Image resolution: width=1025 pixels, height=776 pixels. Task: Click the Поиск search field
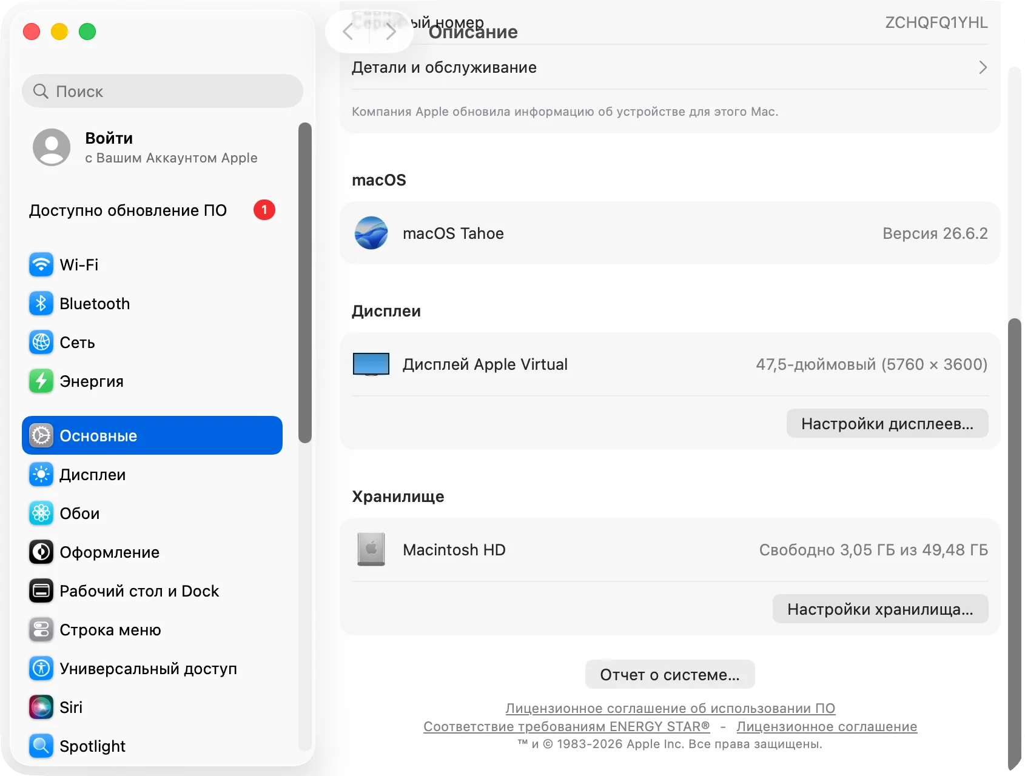(x=163, y=92)
